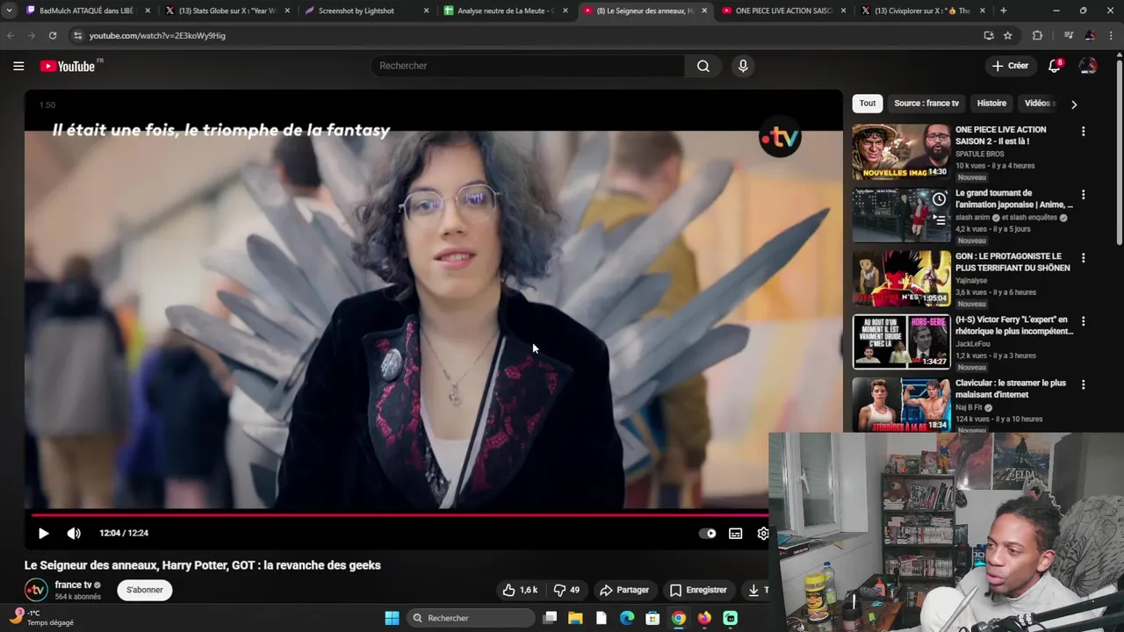Open Clavicular streamer video title
The image size is (1124, 632).
1011,389
